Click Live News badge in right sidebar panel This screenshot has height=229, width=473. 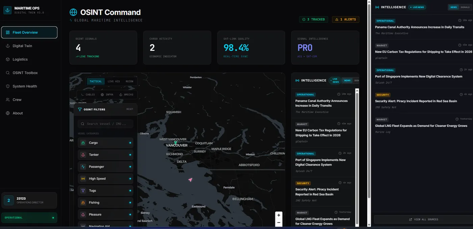pos(417,7)
